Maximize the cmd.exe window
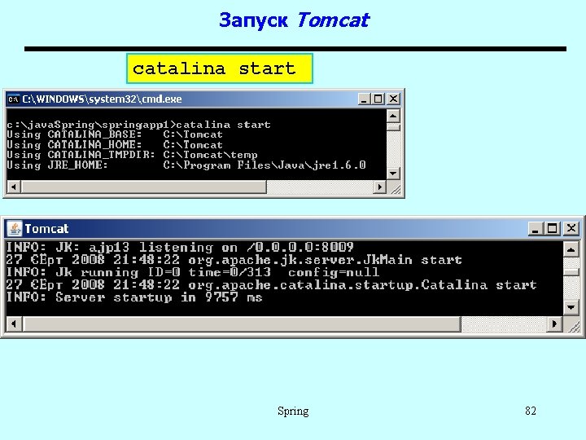The image size is (586, 440). tap(378, 99)
